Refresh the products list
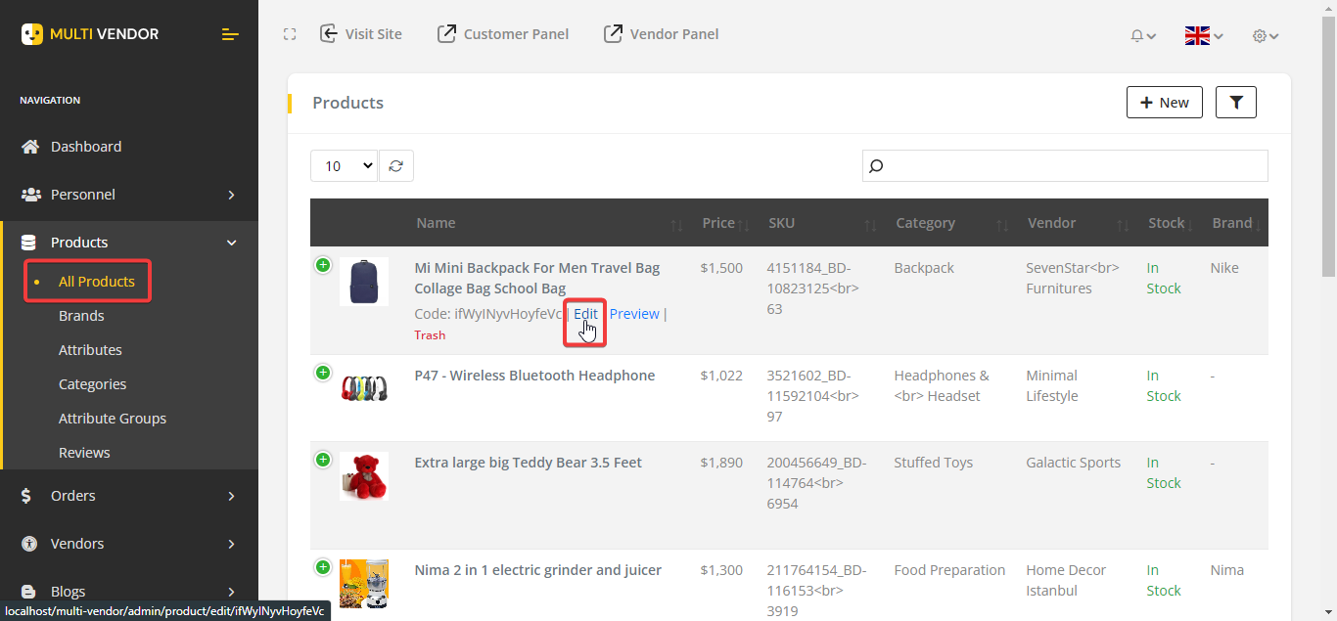This screenshot has width=1337, height=621. (x=396, y=165)
